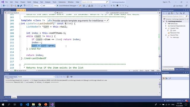Expand the References node in Solution Explorer

[x=166, y=24]
